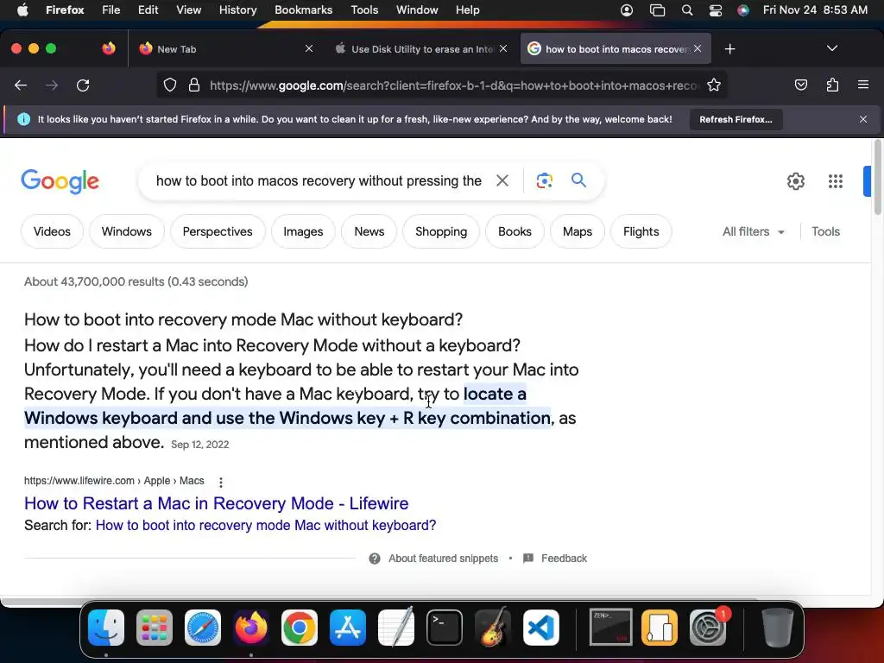Switch to News results
The image size is (884, 663).
pos(369,231)
